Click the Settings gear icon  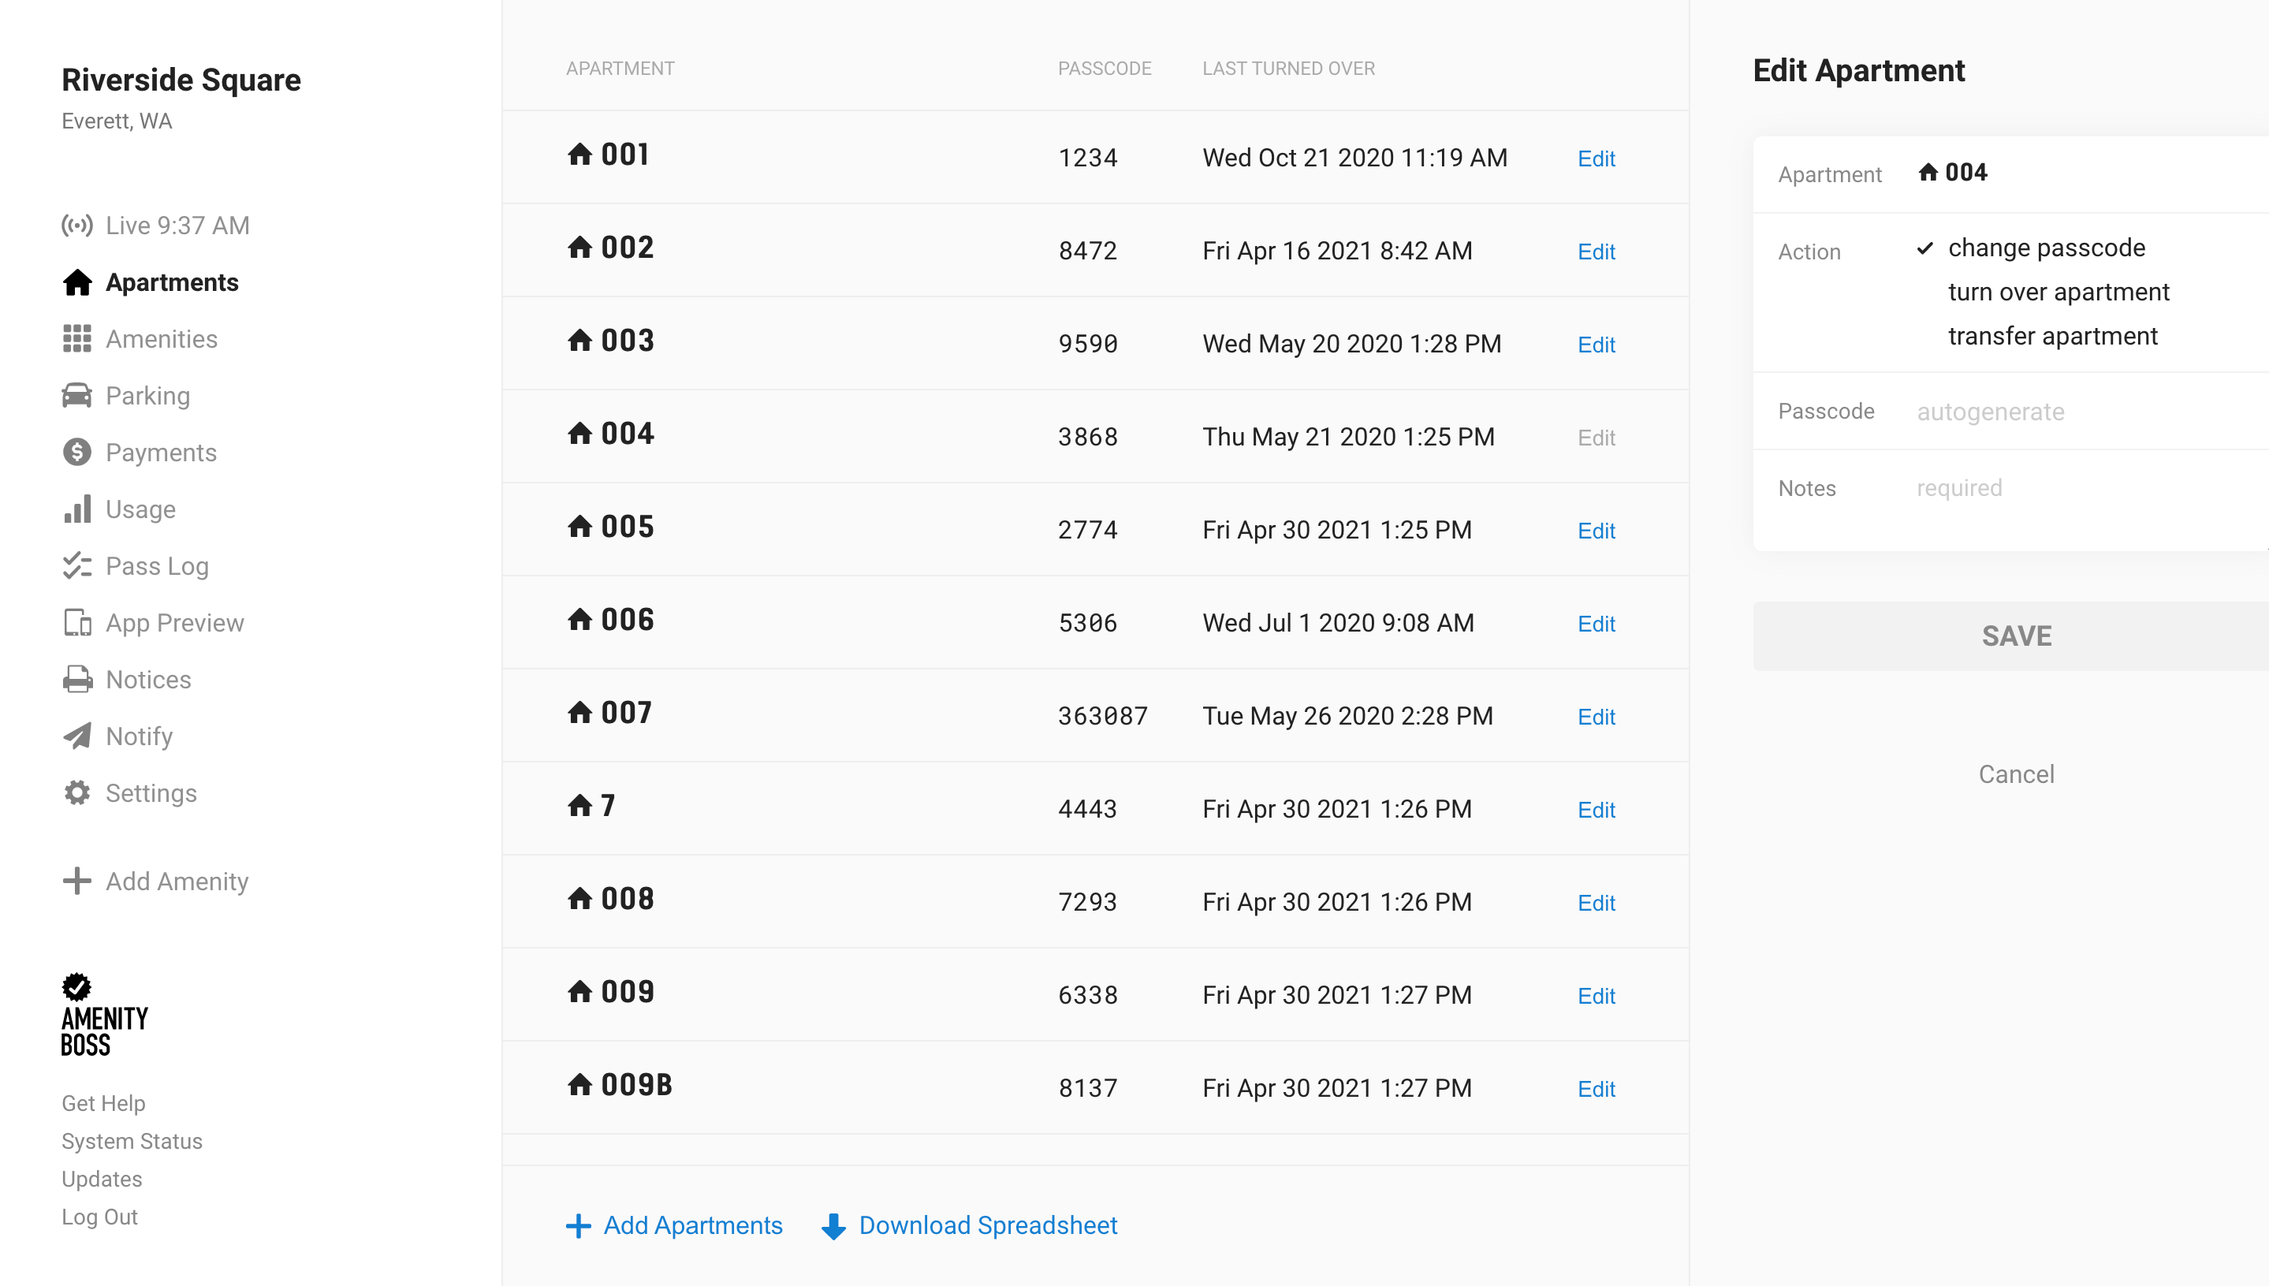pyautogui.click(x=76, y=793)
